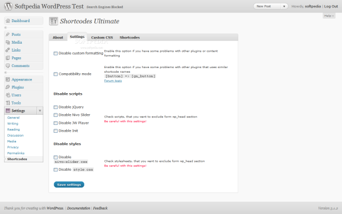Open General settings submenu
This screenshot has height=214, width=342.
pos(13,118)
